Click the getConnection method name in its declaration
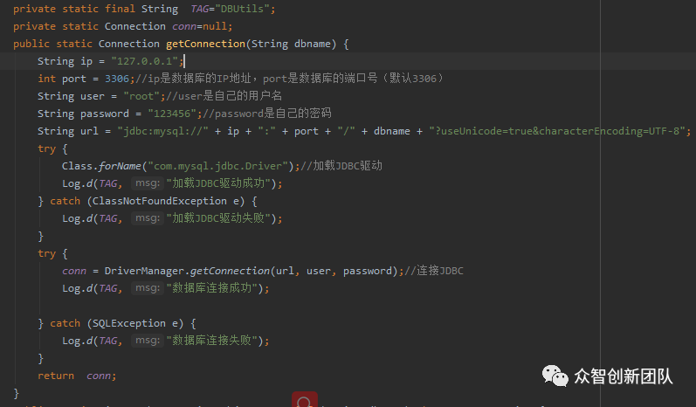The height and width of the screenshot is (407, 696). pos(205,44)
